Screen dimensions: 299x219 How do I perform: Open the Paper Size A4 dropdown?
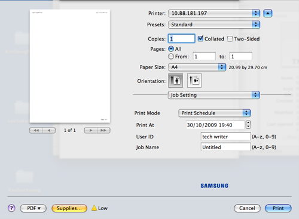(197, 67)
